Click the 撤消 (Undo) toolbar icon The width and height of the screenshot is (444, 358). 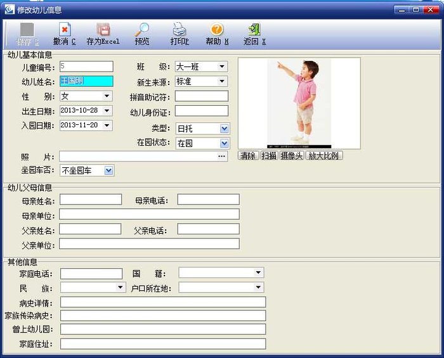click(x=65, y=30)
